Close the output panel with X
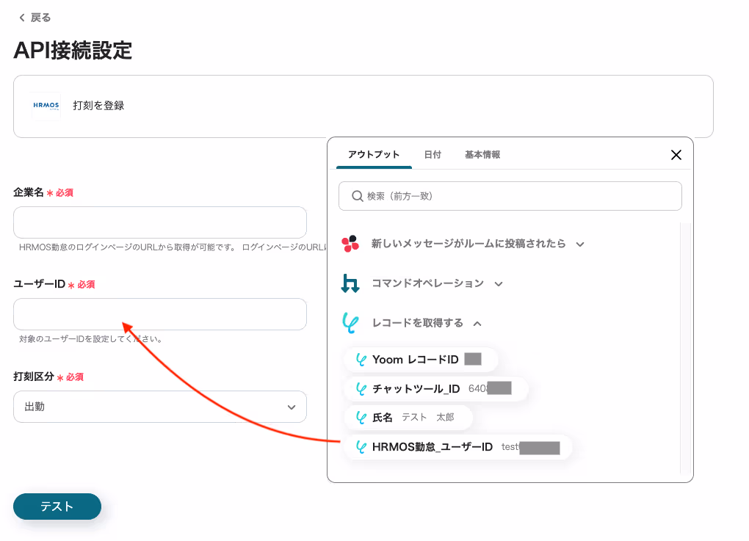Viewport: 749px width, 541px height. point(676,155)
